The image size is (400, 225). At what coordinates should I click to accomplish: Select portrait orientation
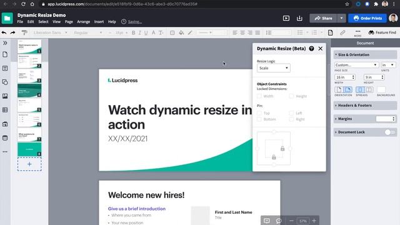coord(339,89)
